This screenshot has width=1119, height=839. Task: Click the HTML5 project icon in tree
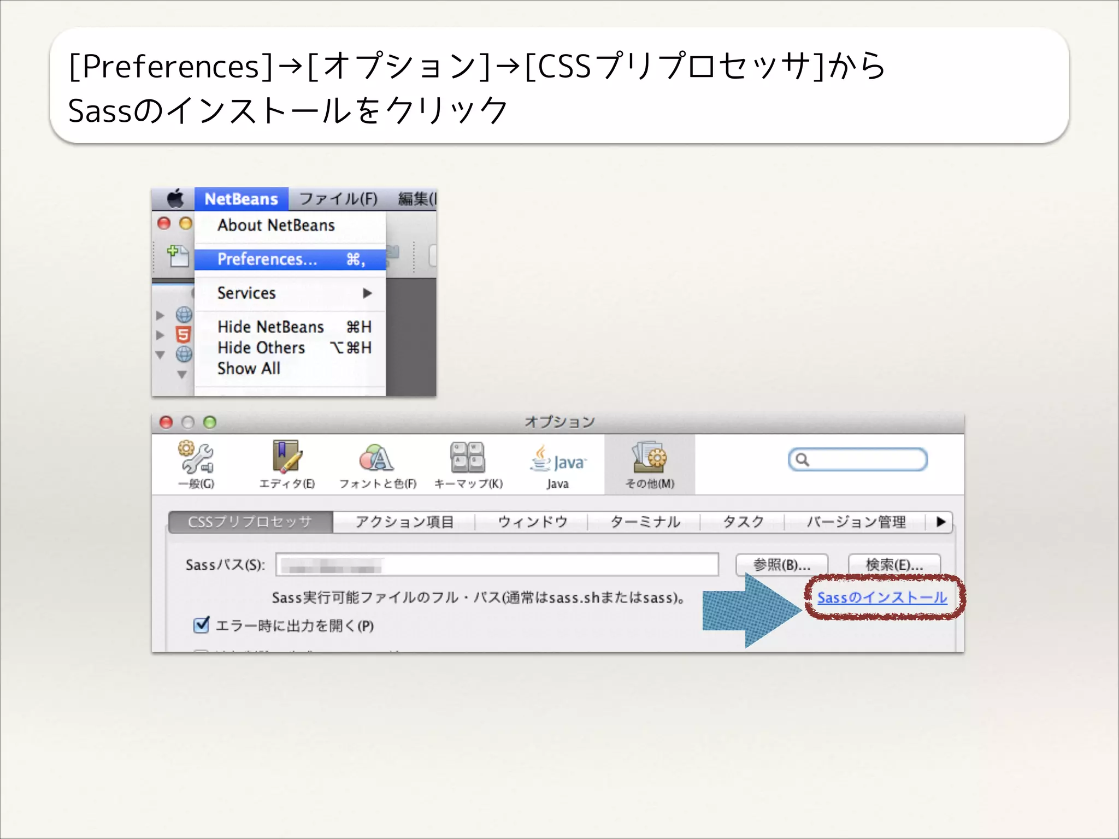[184, 334]
